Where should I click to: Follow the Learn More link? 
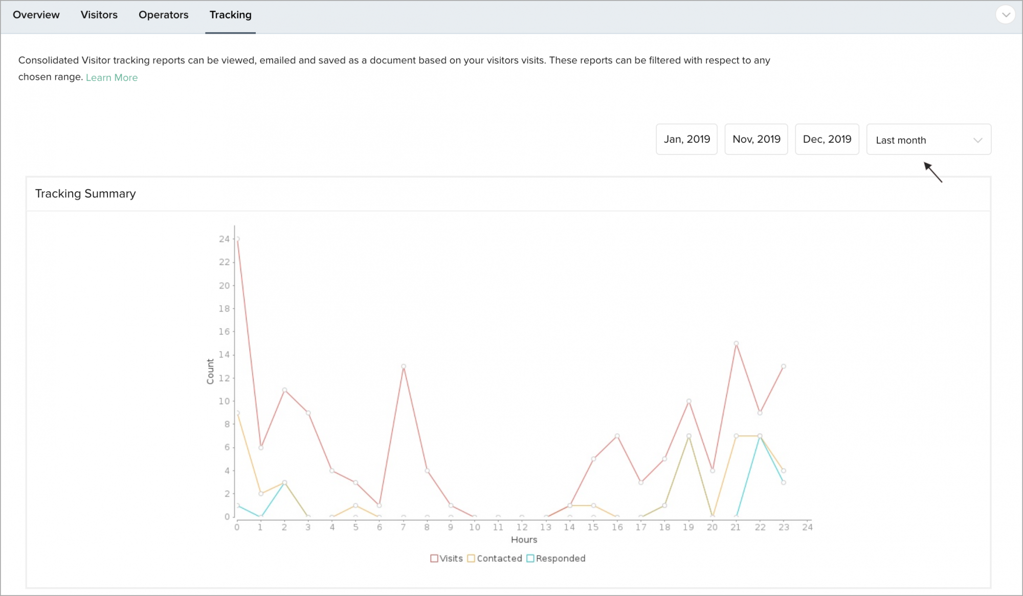coord(112,78)
